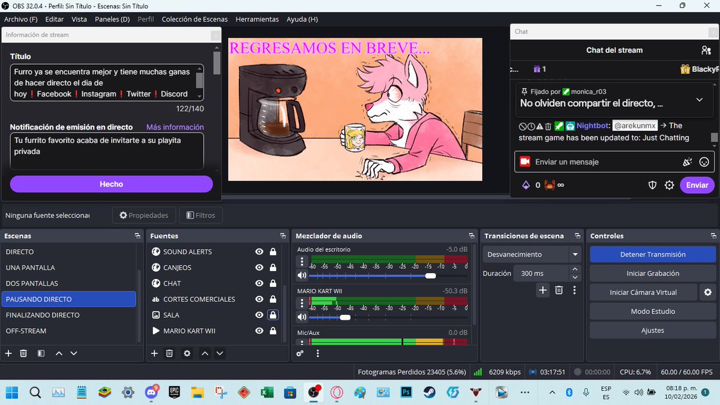Remove selected scene with trash icon

pyautogui.click(x=23, y=353)
